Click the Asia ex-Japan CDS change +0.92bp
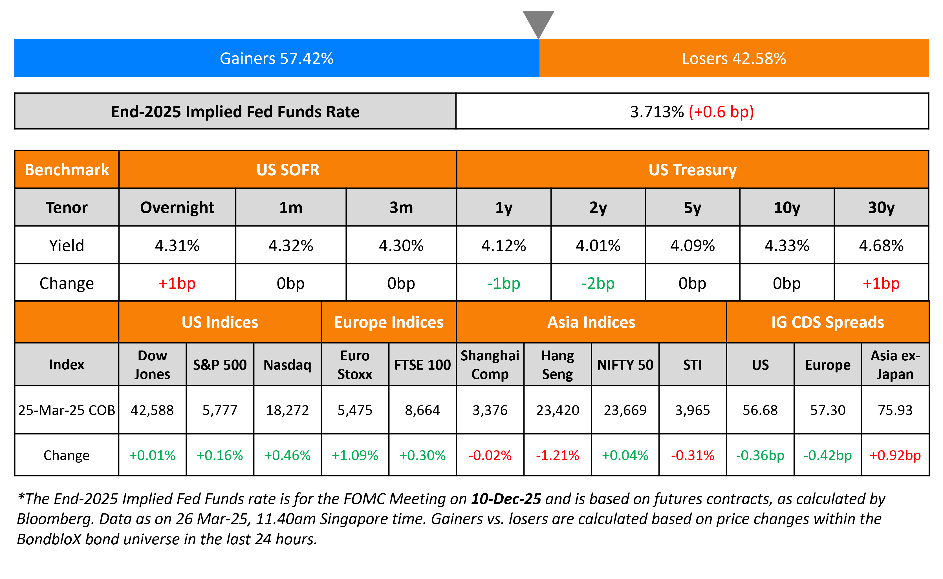Image resolution: width=943 pixels, height=579 pixels. (x=895, y=455)
